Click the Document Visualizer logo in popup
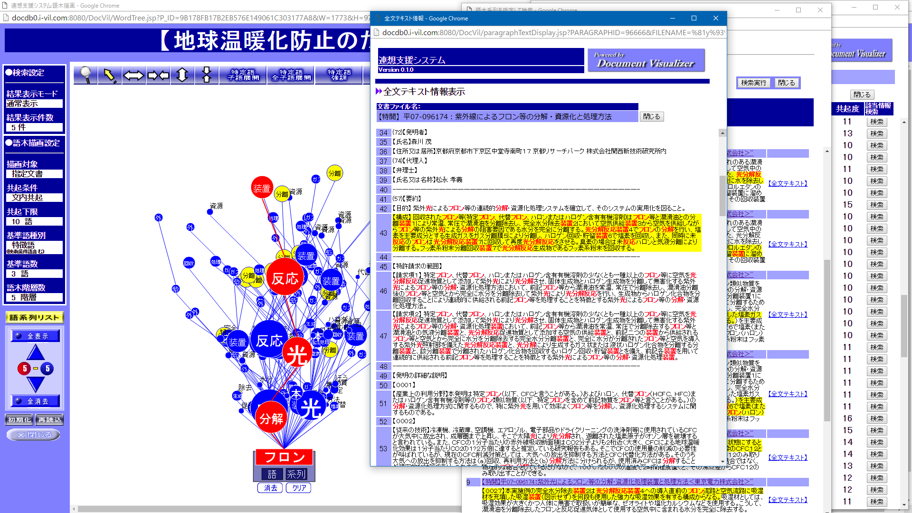 tap(646, 60)
